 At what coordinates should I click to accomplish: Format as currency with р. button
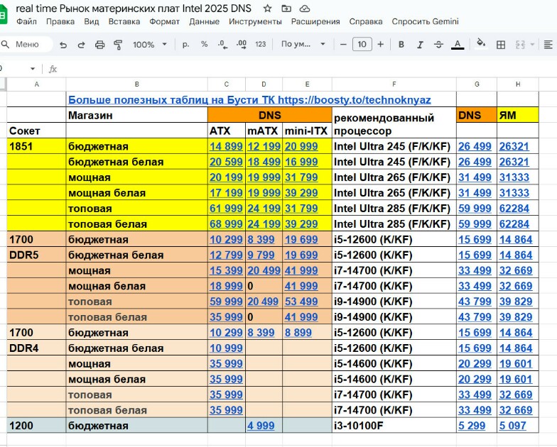pyautogui.click(x=185, y=44)
